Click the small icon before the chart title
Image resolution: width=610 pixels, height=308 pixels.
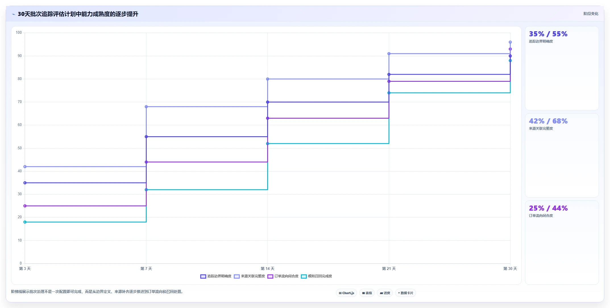click(x=13, y=14)
